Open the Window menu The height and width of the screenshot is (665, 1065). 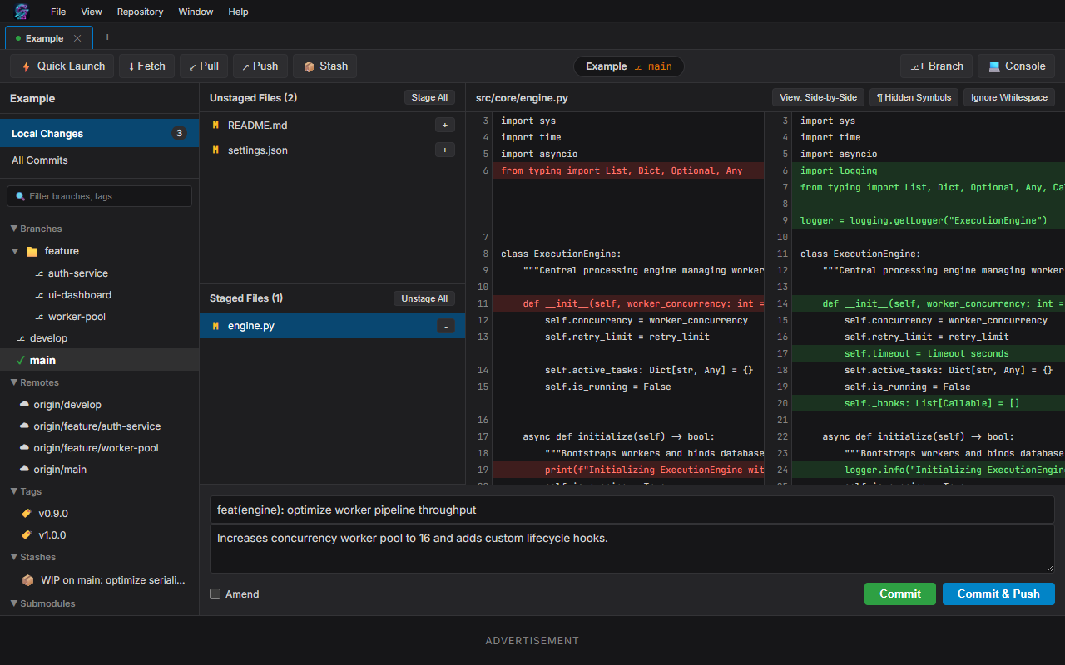click(196, 12)
